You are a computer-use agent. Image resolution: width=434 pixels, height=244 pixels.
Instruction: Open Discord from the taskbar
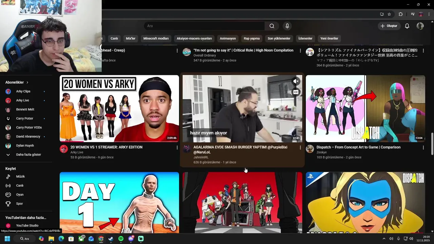pos(131,239)
